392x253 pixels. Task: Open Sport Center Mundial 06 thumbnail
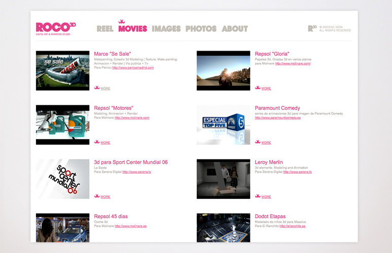point(62,179)
